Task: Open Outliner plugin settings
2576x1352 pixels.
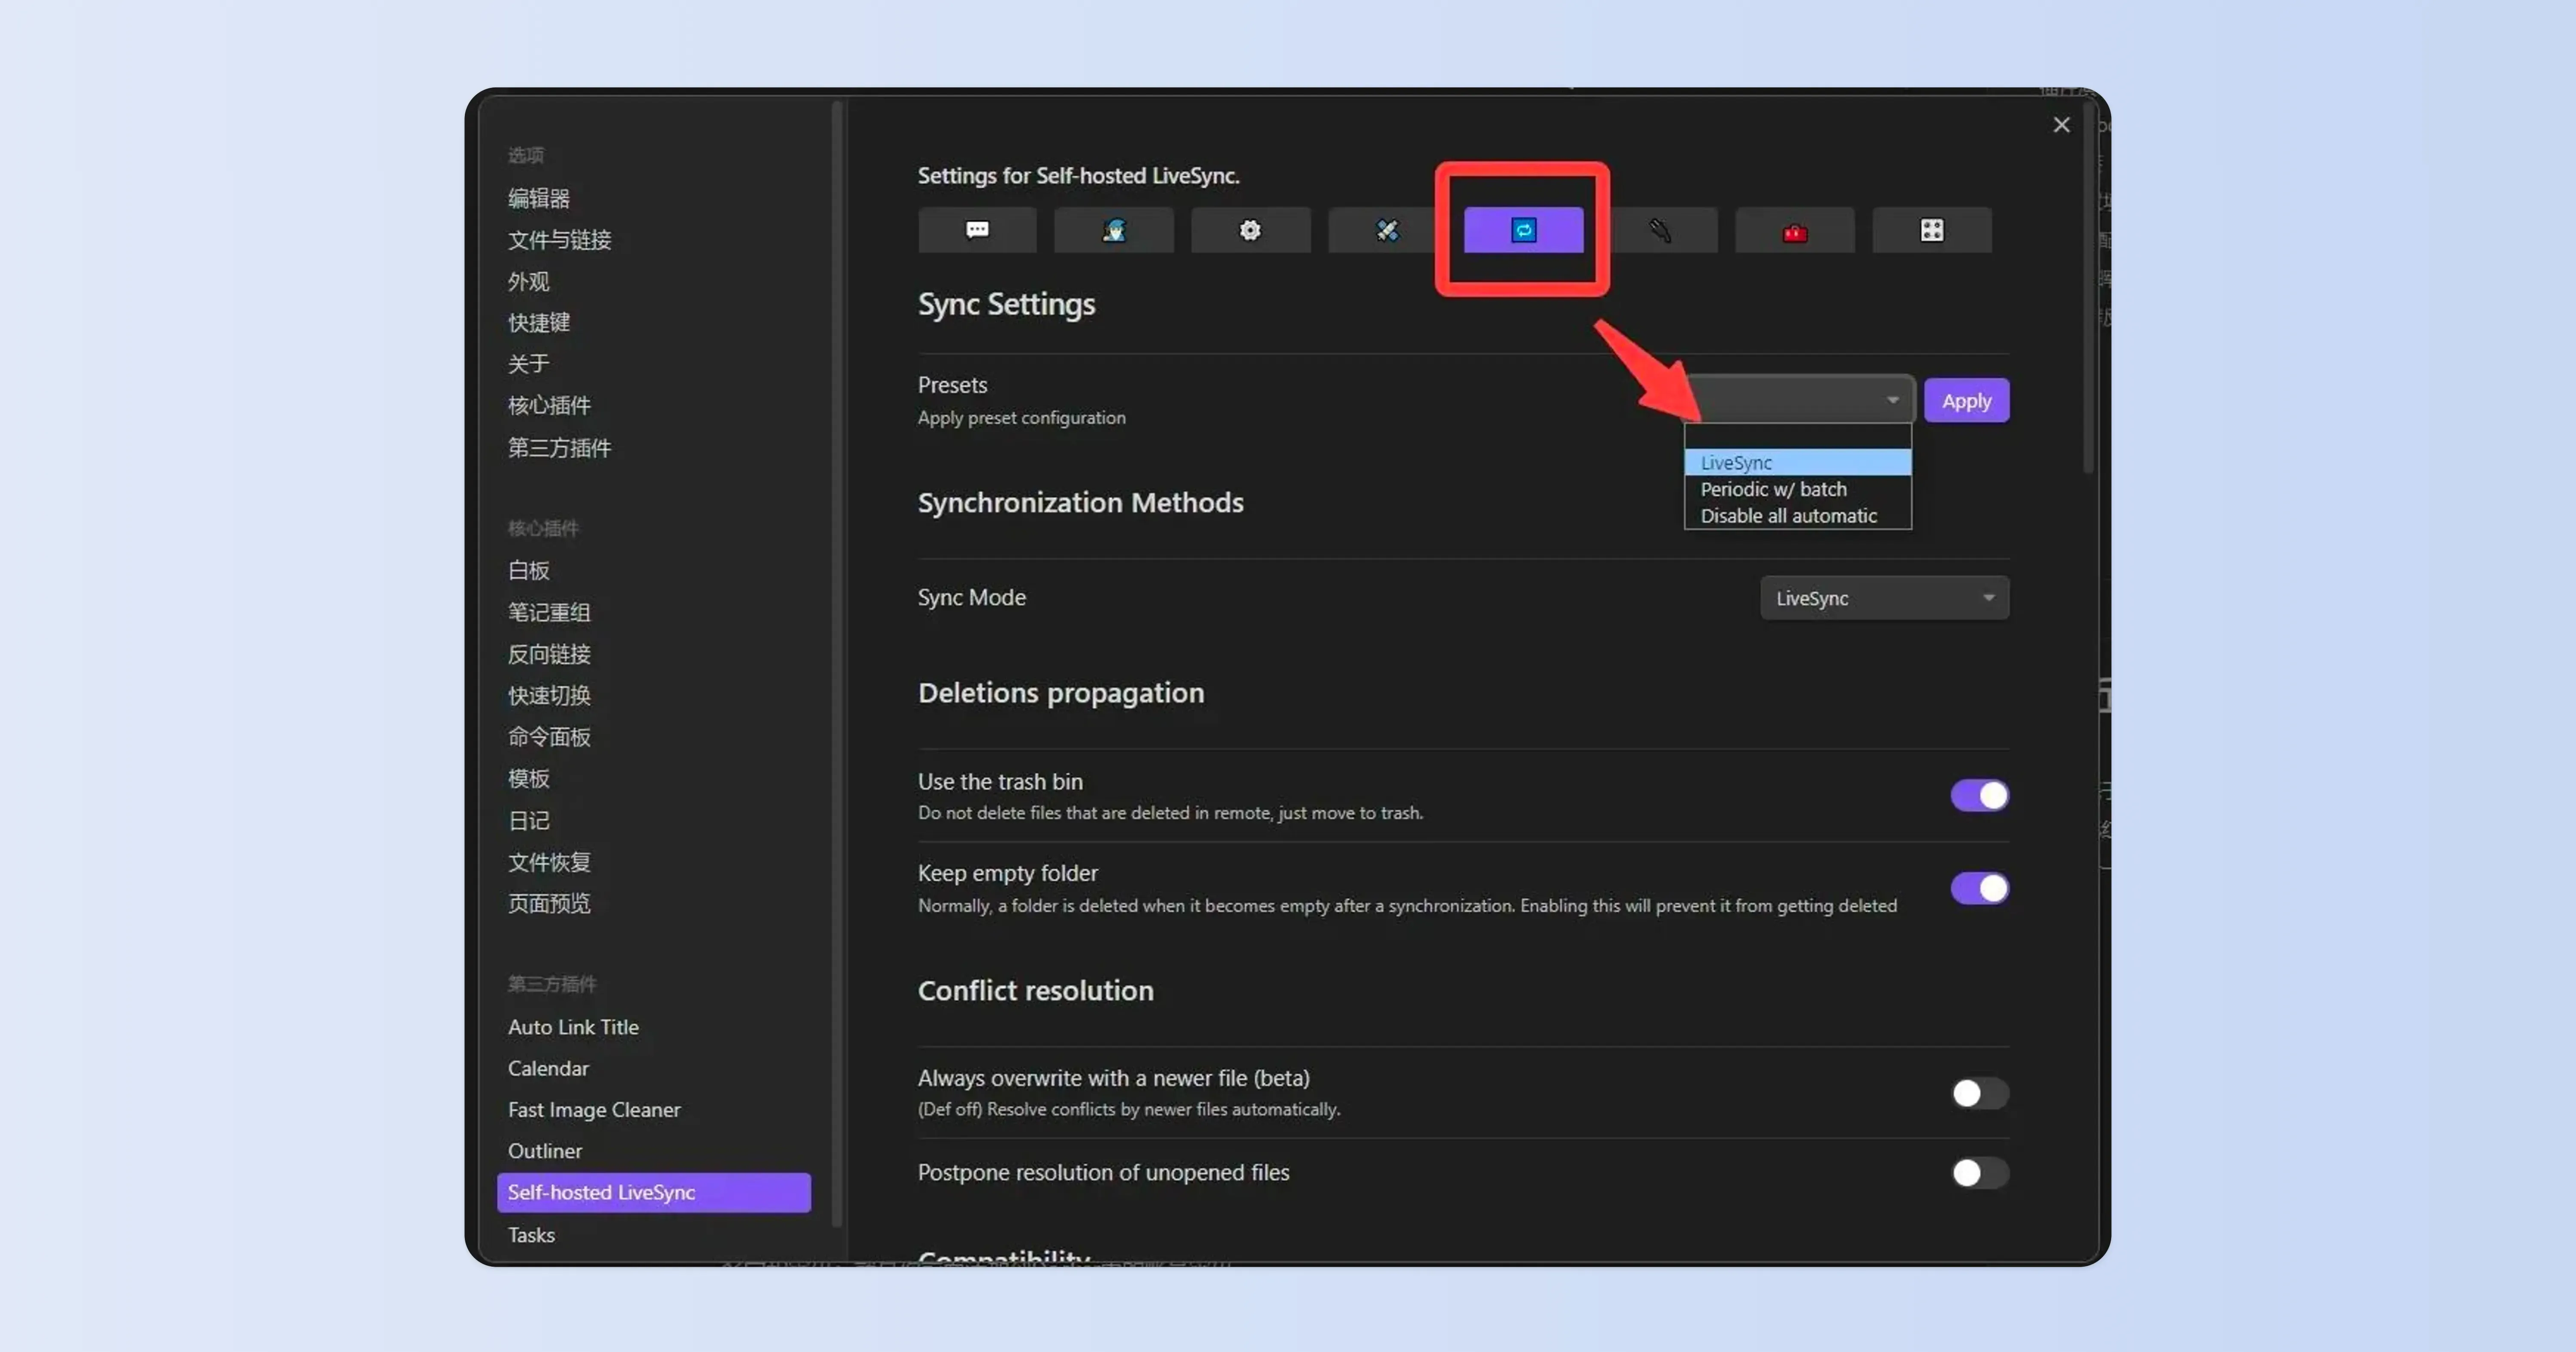Action: click(545, 1151)
